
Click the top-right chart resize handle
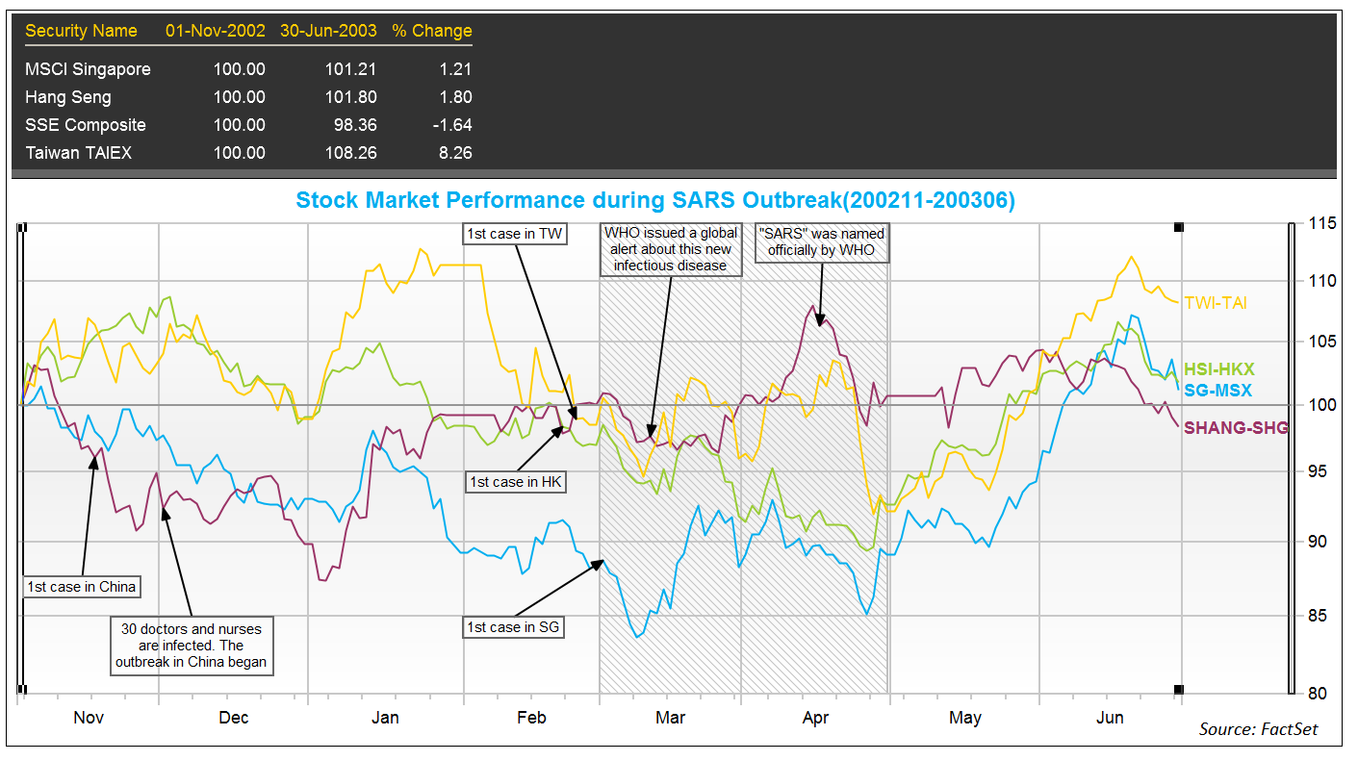click(x=1179, y=227)
